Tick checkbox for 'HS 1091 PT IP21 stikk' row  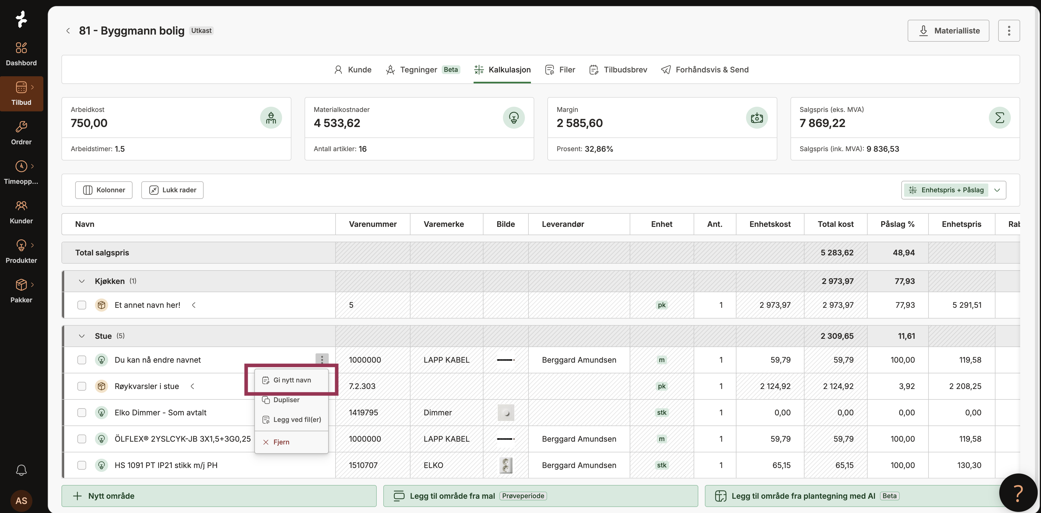(82, 465)
